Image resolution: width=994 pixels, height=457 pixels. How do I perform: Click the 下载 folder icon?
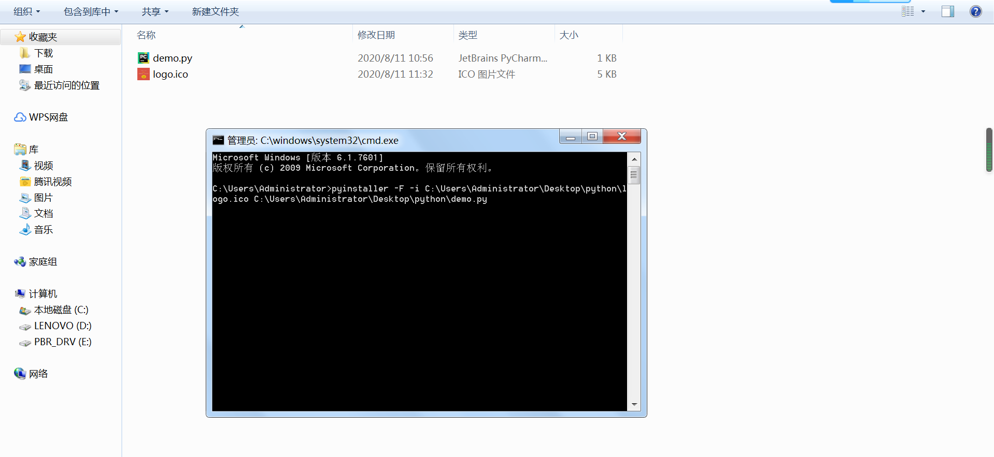(x=25, y=53)
